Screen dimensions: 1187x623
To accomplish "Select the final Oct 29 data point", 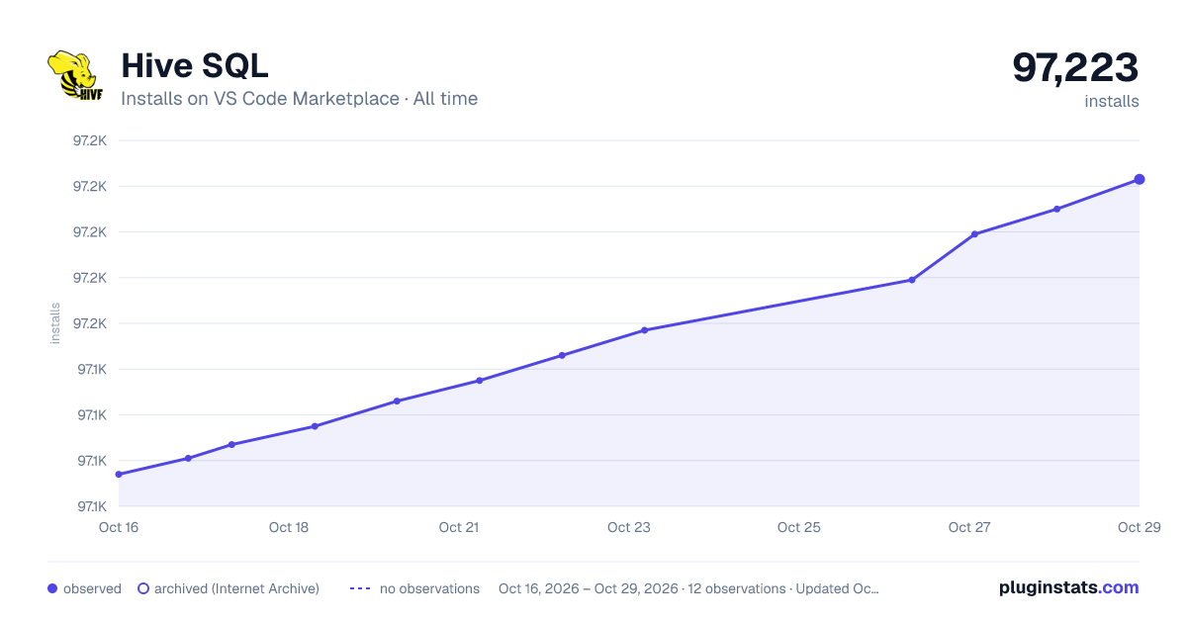I will click(x=1140, y=179).
